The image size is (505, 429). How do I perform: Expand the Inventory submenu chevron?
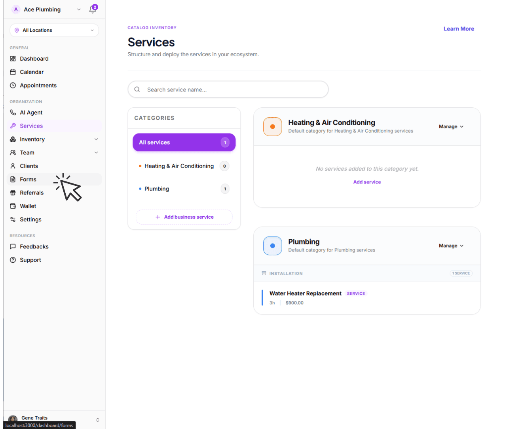96,139
